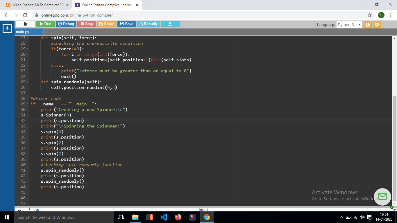397x223 pixels.
Task: Close the input console panel
Action: (19, 210)
